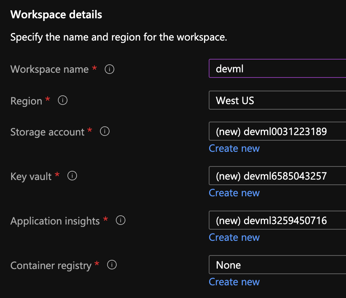Click the Storage account info icon
The image size is (346, 298).
(x=104, y=131)
